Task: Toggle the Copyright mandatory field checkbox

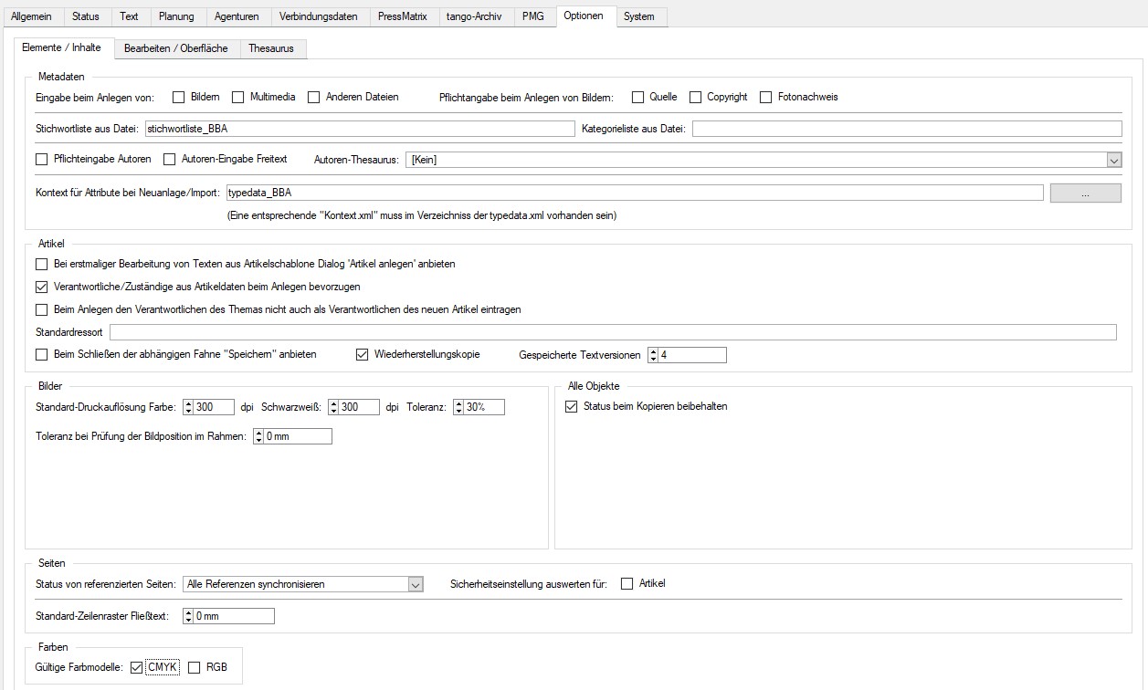Action: (x=696, y=97)
